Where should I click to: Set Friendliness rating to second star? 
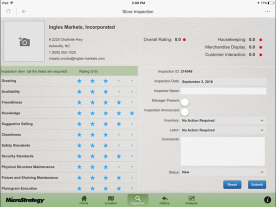92,102
